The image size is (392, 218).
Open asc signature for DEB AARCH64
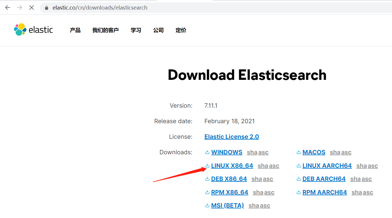(x=367, y=179)
